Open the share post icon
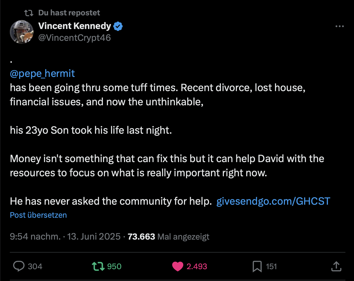Image resolution: width=354 pixels, height=281 pixels. point(336,266)
